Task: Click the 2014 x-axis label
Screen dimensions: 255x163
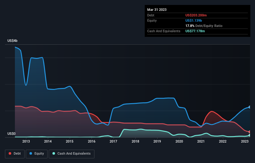Action: tap(48, 141)
